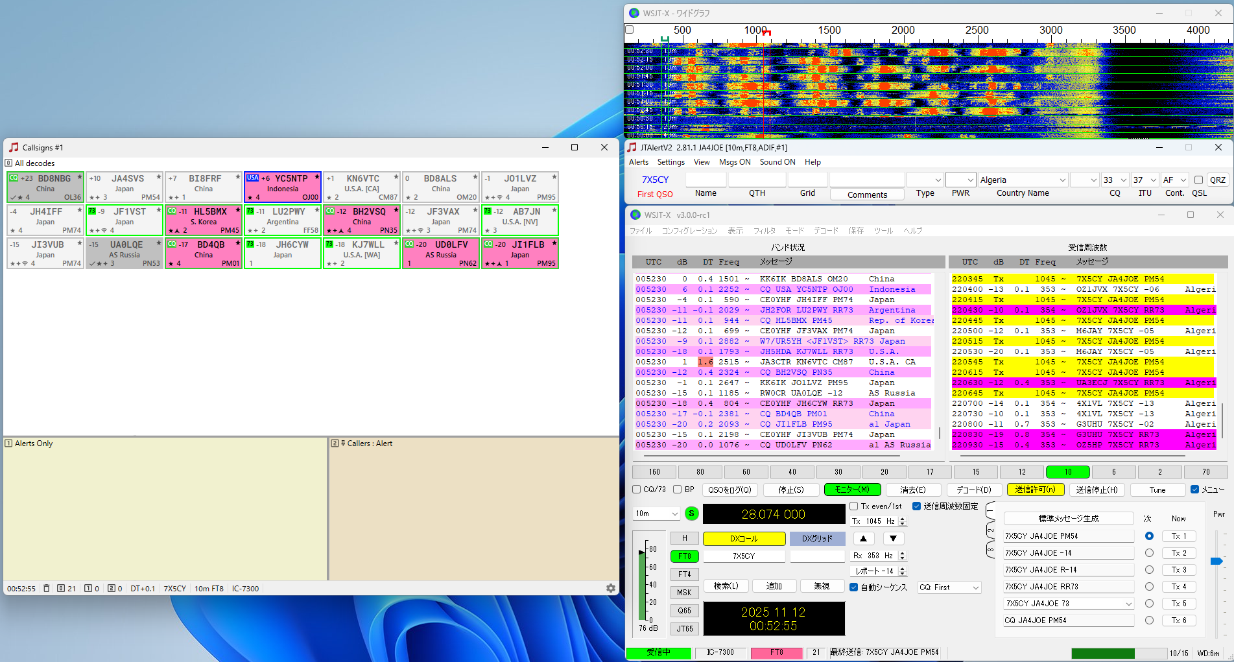Click the Pwr power slider handle

click(1216, 562)
